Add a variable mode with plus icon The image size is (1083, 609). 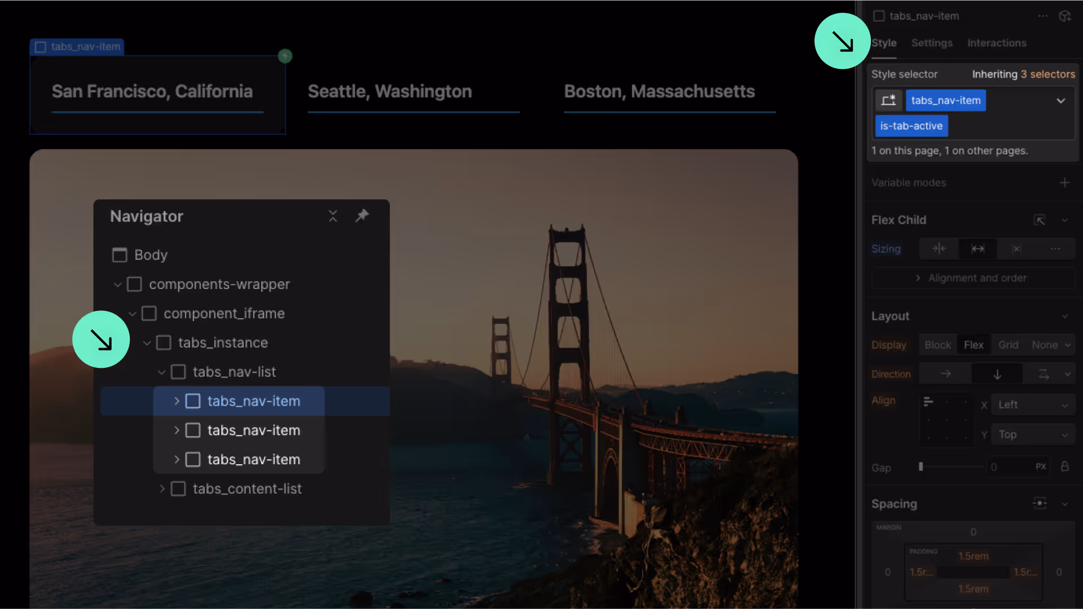pos(1064,183)
